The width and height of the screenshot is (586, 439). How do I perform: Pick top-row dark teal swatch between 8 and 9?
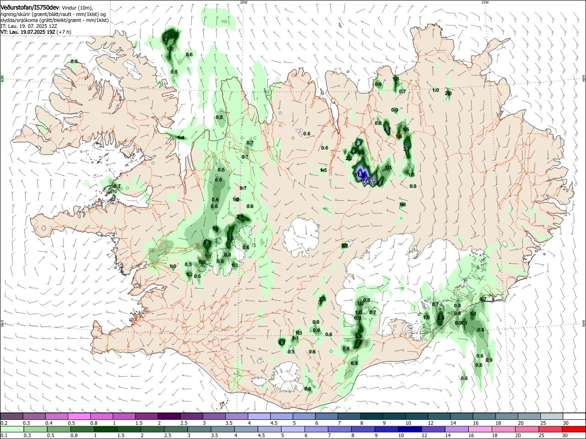371,417
